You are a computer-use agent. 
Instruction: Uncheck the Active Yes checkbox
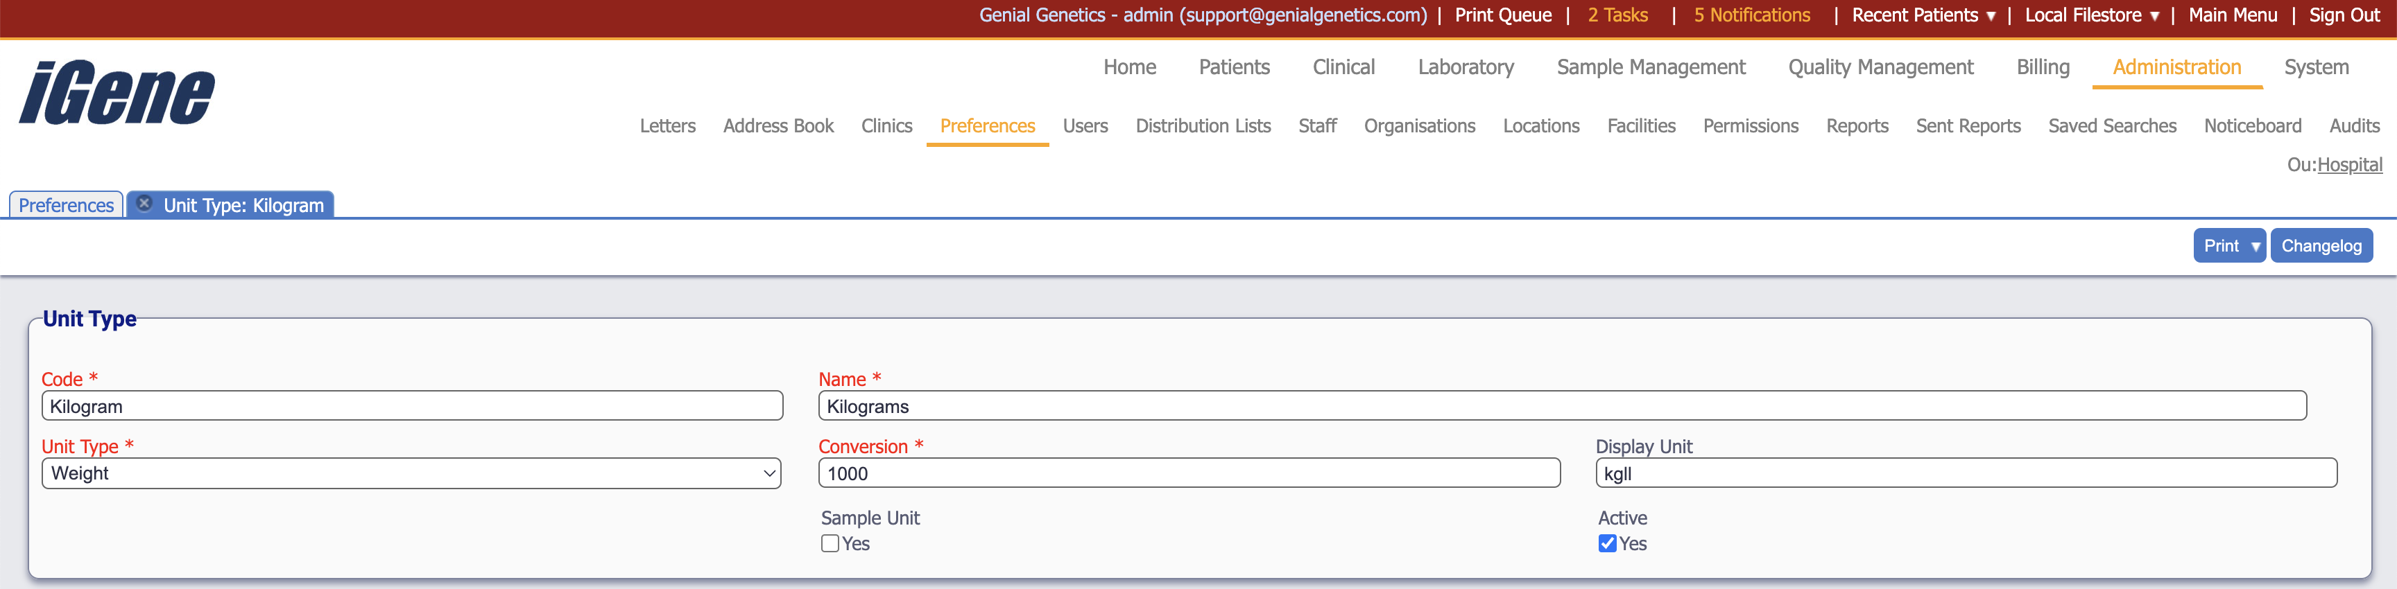coord(1607,543)
